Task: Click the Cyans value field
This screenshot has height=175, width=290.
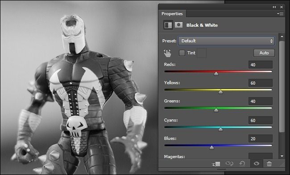Action: click(261, 120)
